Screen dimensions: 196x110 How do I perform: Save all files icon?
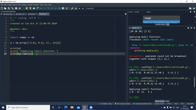tap(12, 8)
